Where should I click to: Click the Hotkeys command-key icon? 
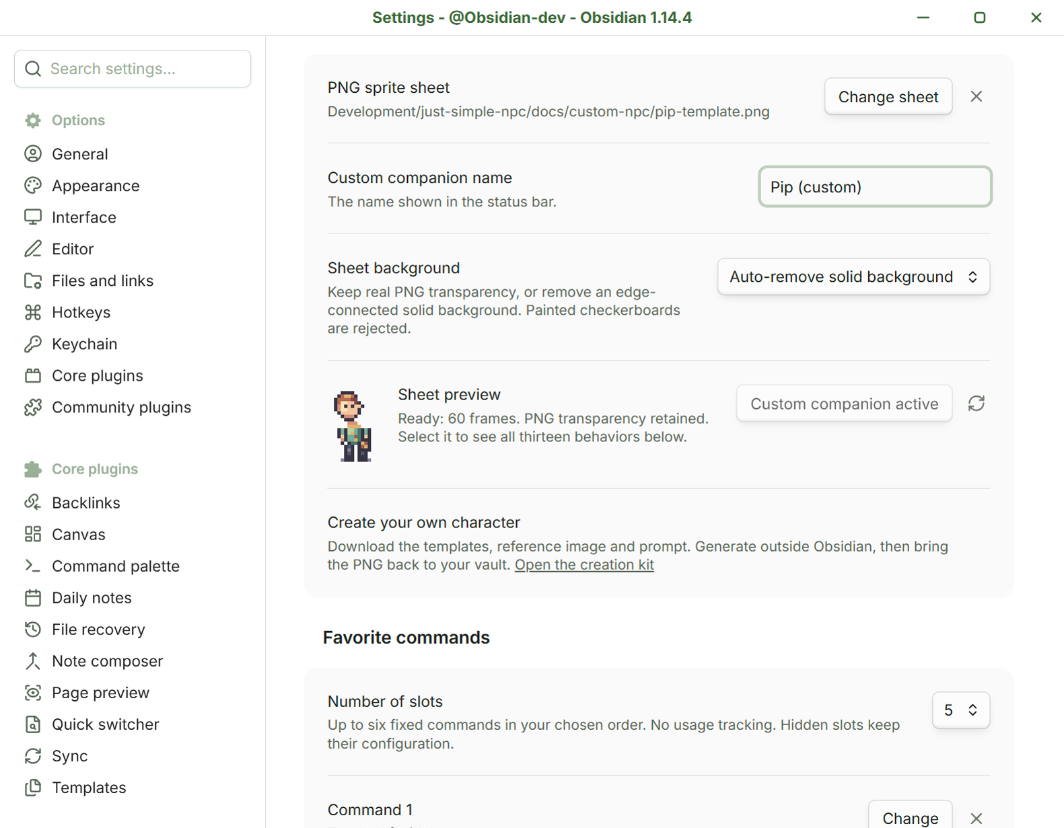point(33,312)
